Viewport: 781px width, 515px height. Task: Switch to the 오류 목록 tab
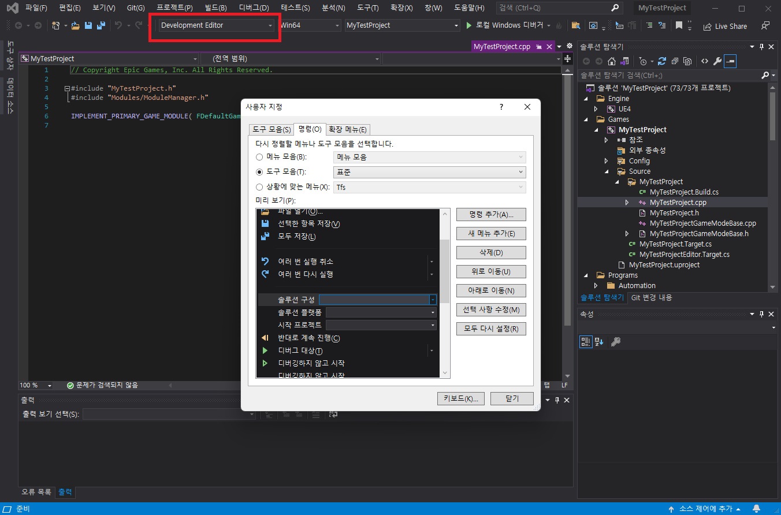pyautogui.click(x=36, y=492)
